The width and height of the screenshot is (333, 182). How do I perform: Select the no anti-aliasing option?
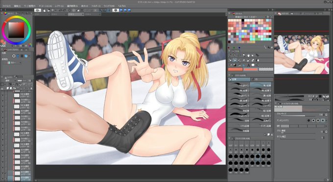coord(309,121)
